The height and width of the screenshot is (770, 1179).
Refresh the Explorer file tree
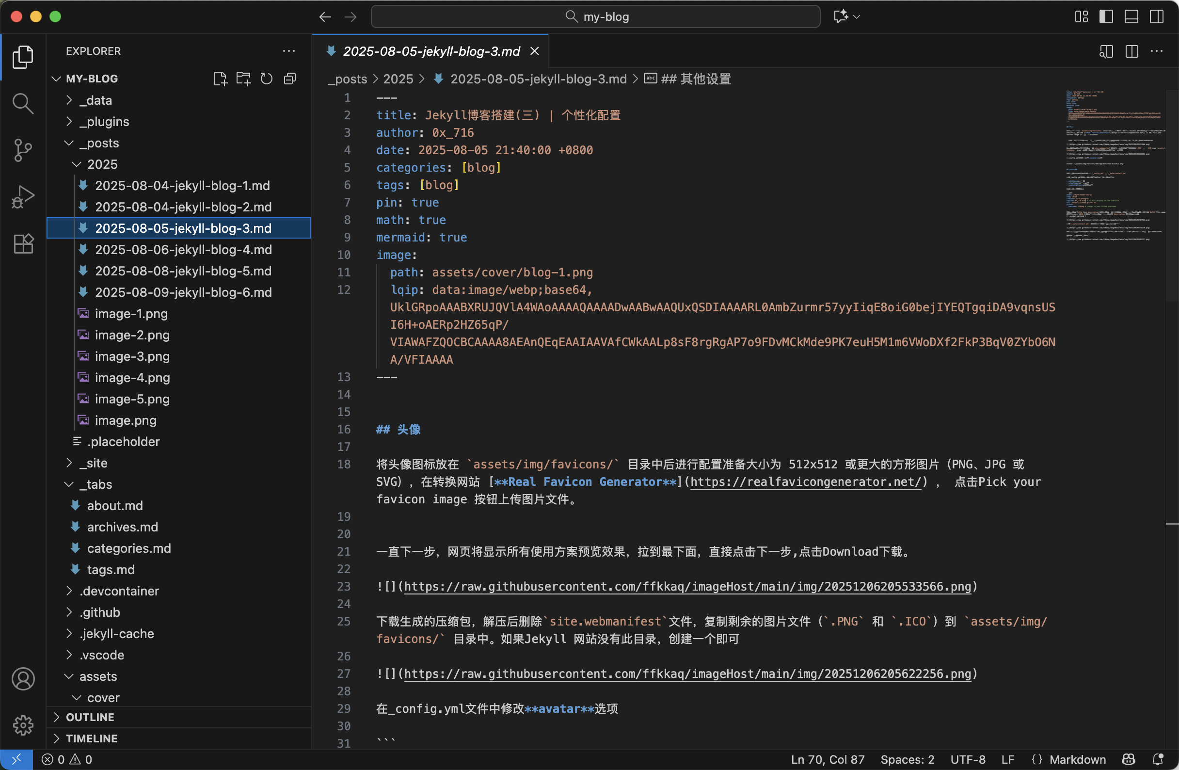(266, 78)
